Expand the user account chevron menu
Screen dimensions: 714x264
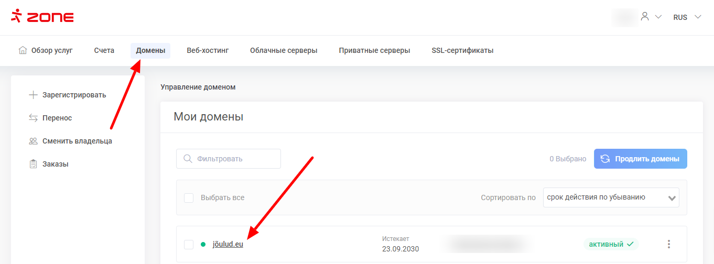click(658, 17)
